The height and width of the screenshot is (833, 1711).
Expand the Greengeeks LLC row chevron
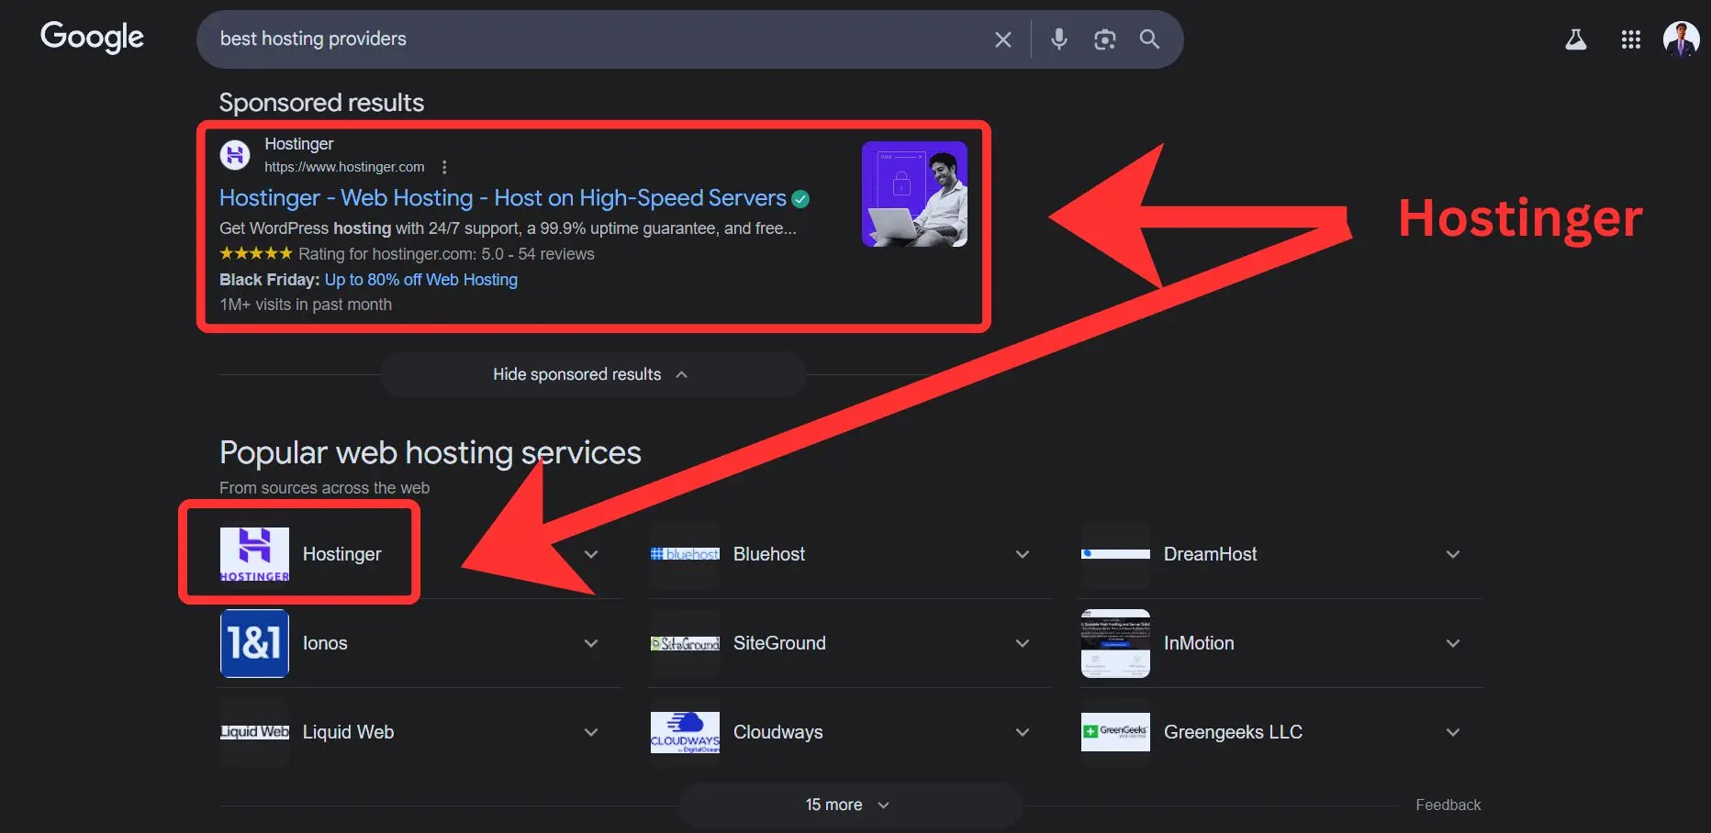(1453, 732)
